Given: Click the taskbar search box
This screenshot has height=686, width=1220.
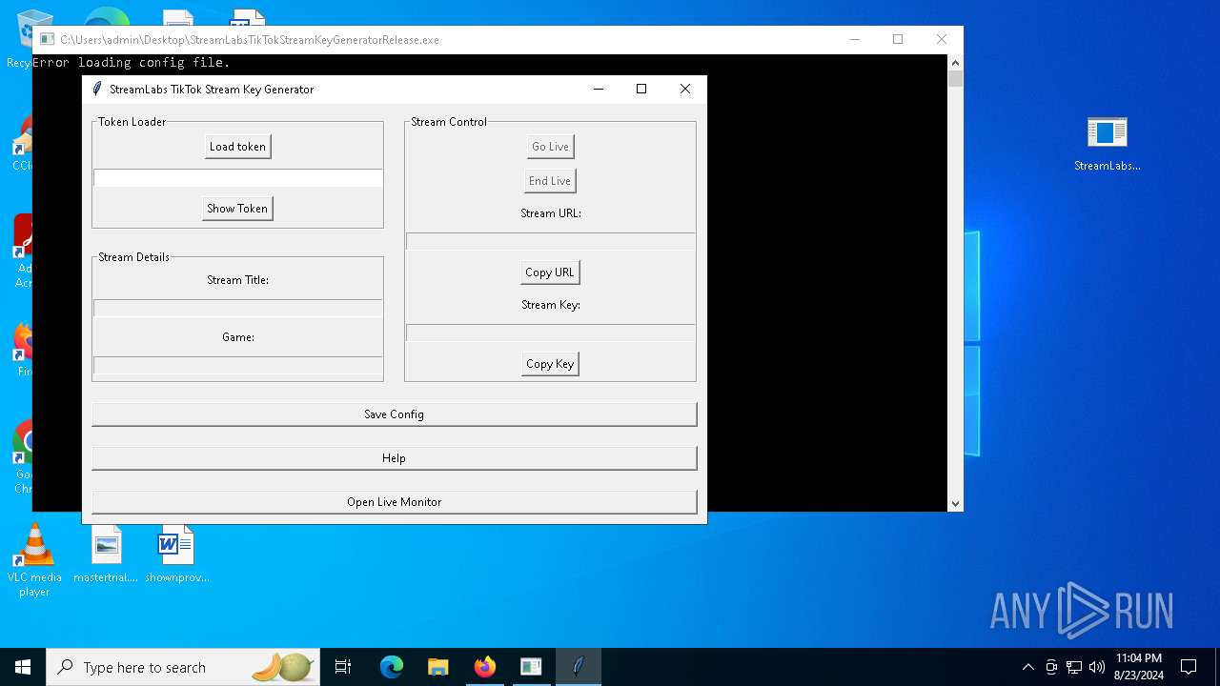Looking at the screenshot, I should [184, 667].
